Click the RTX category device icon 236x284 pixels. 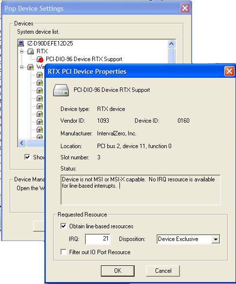click(31, 51)
